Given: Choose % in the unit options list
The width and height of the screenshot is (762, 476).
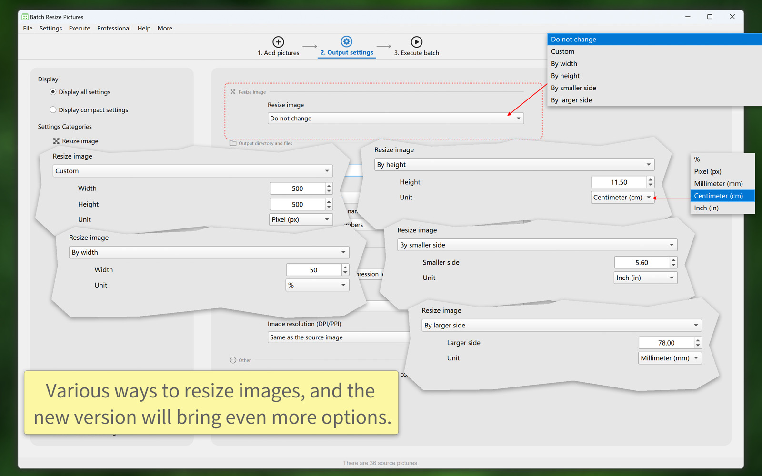Looking at the screenshot, I should (x=722, y=159).
